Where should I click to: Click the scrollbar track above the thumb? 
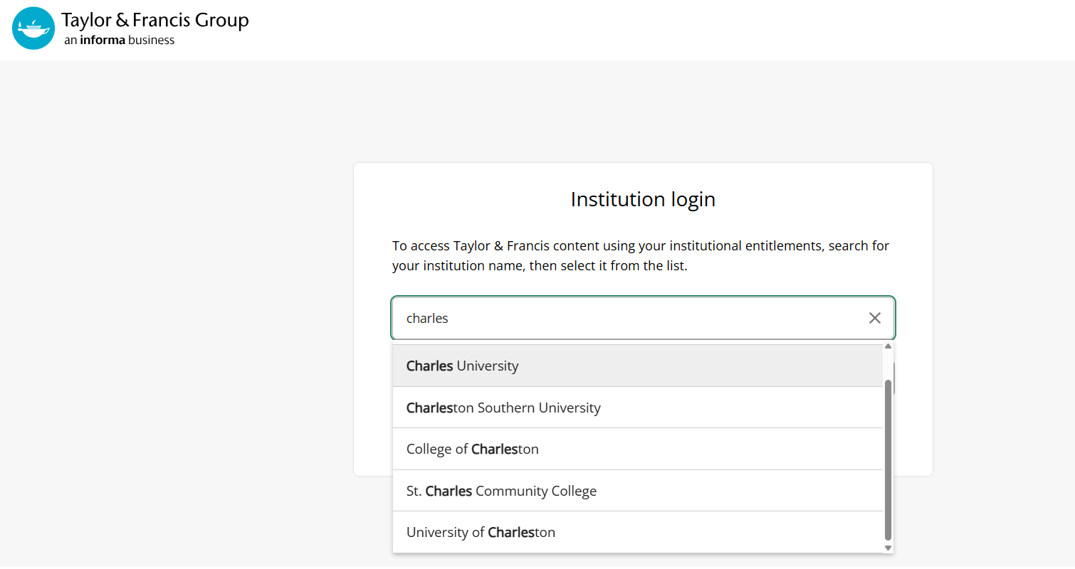(x=888, y=365)
